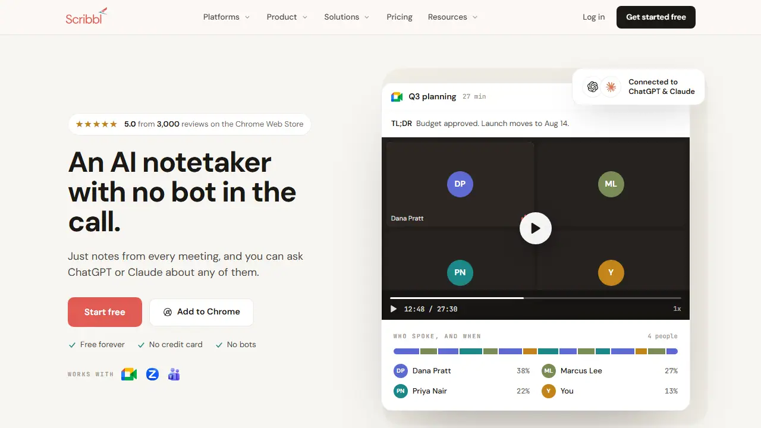Screen dimensions: 761x428
Task: Click the Google Meet icon under Works With
Action: click(129, 374)
